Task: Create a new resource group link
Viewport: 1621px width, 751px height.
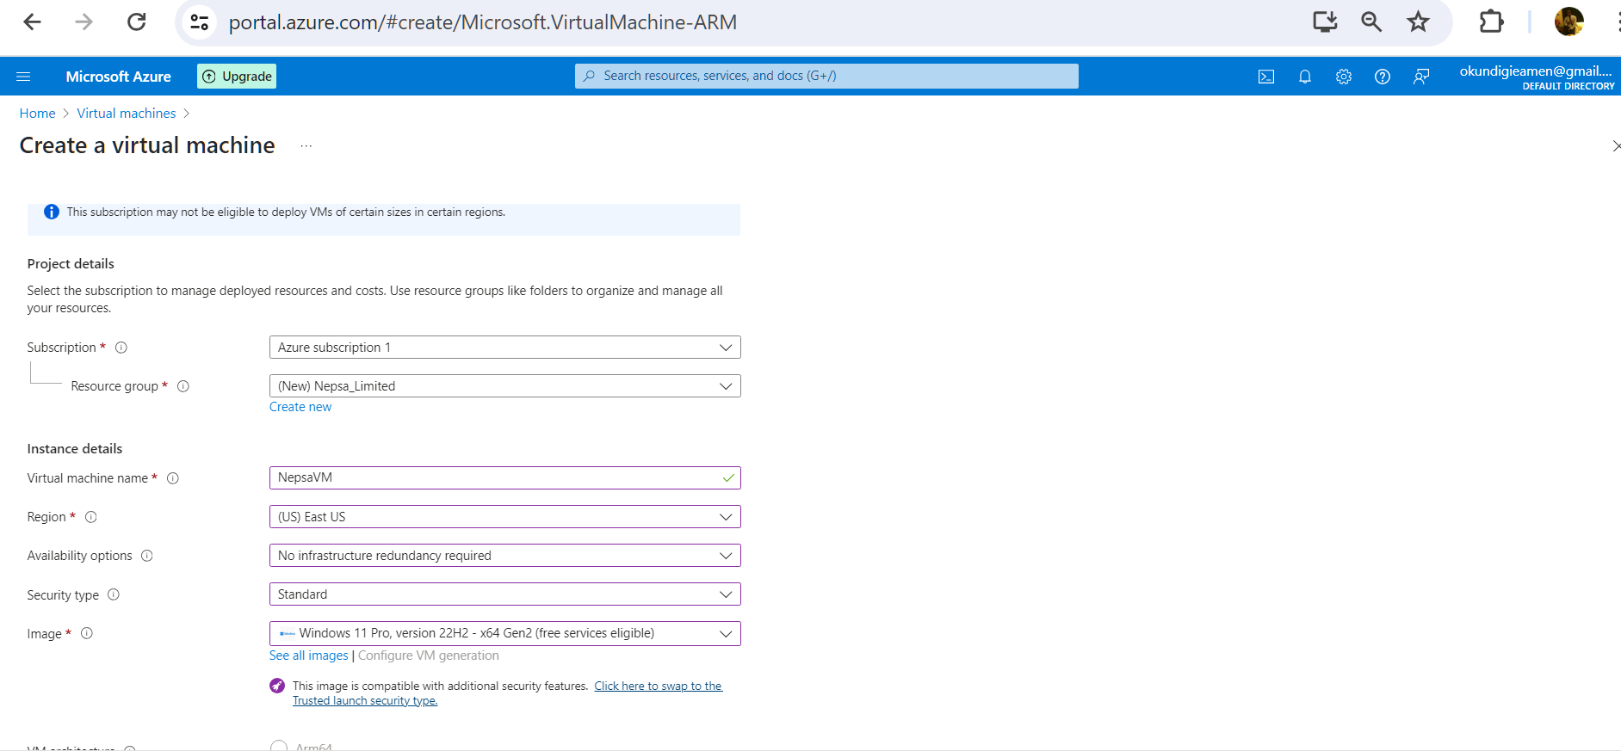Action: click(300, 407)
